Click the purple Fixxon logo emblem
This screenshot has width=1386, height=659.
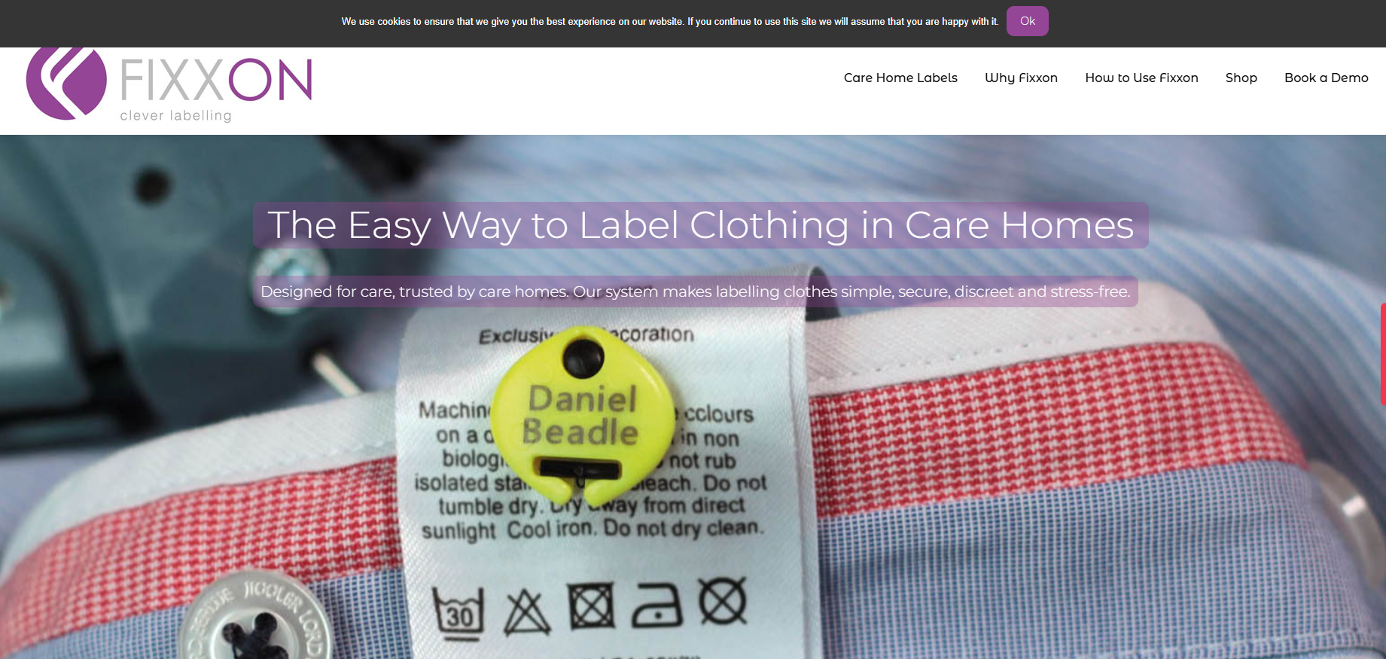pyautogui.click(x=66, y=83)
